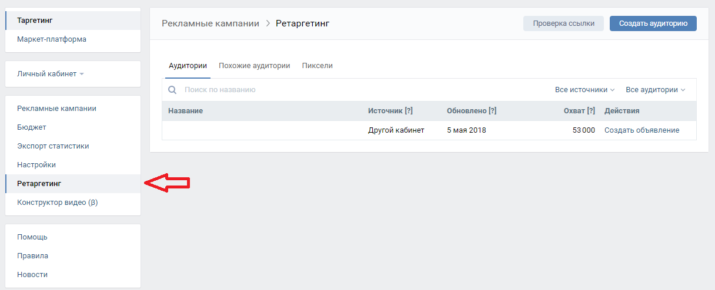
Task: Click the Создать аудиторию button
Action: pos(653,23)
